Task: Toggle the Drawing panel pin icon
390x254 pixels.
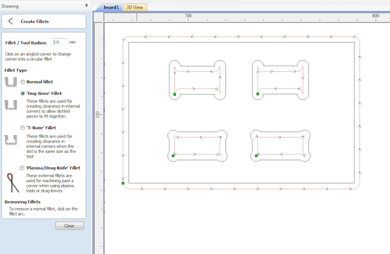Action: coord(86,5)
